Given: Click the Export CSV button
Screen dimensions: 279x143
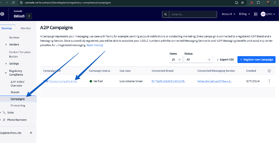Looking at the screenshot, I should (x=225, y=59).
